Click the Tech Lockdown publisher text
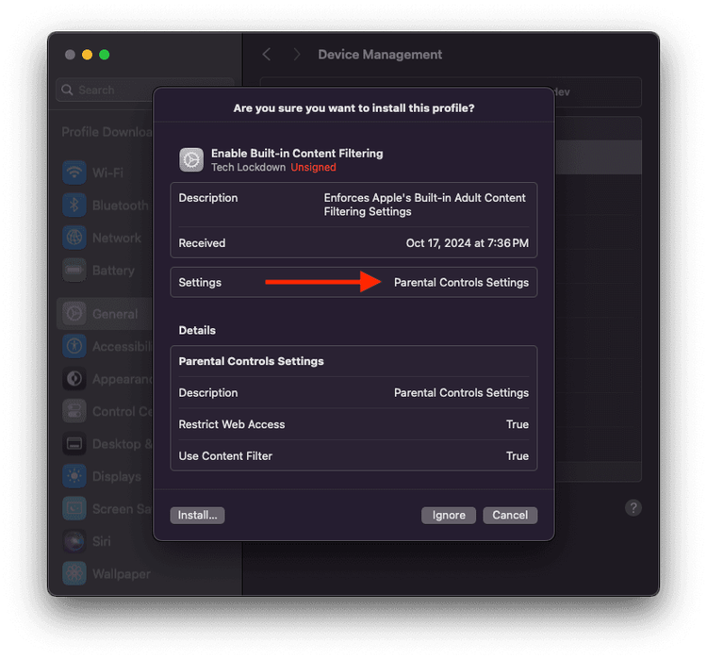This screenshot has height=659, width=707. 249,168
